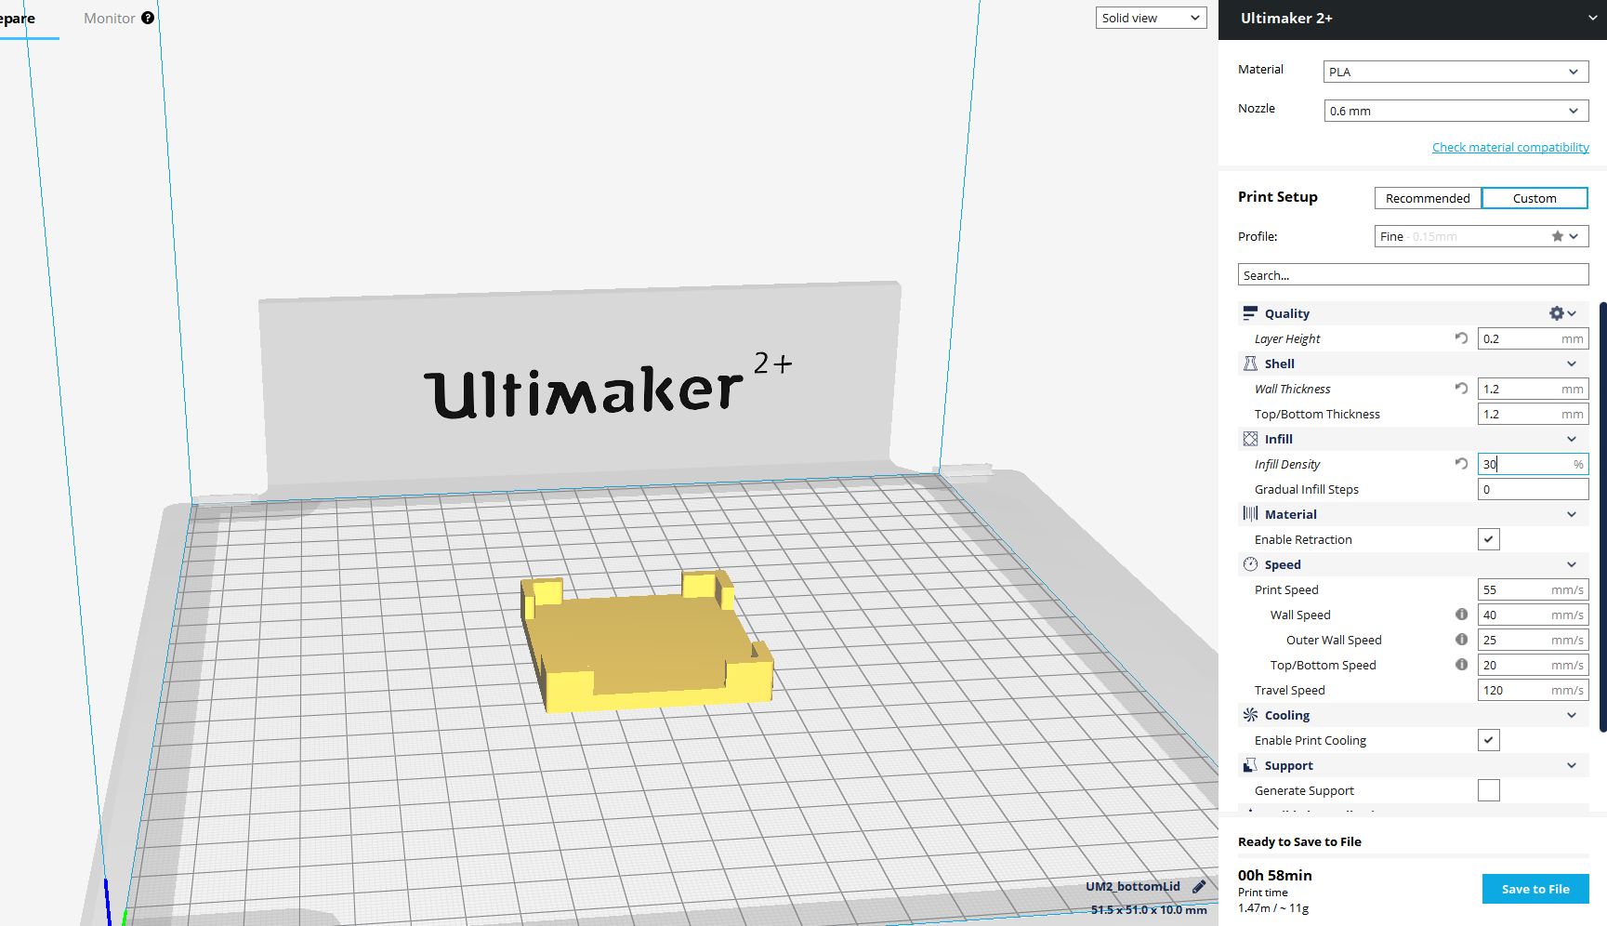Viewport: 1607px width, 926px height.
Task: Click the settings panel vertical scrollbar
Action: (x=1602, y=517)
